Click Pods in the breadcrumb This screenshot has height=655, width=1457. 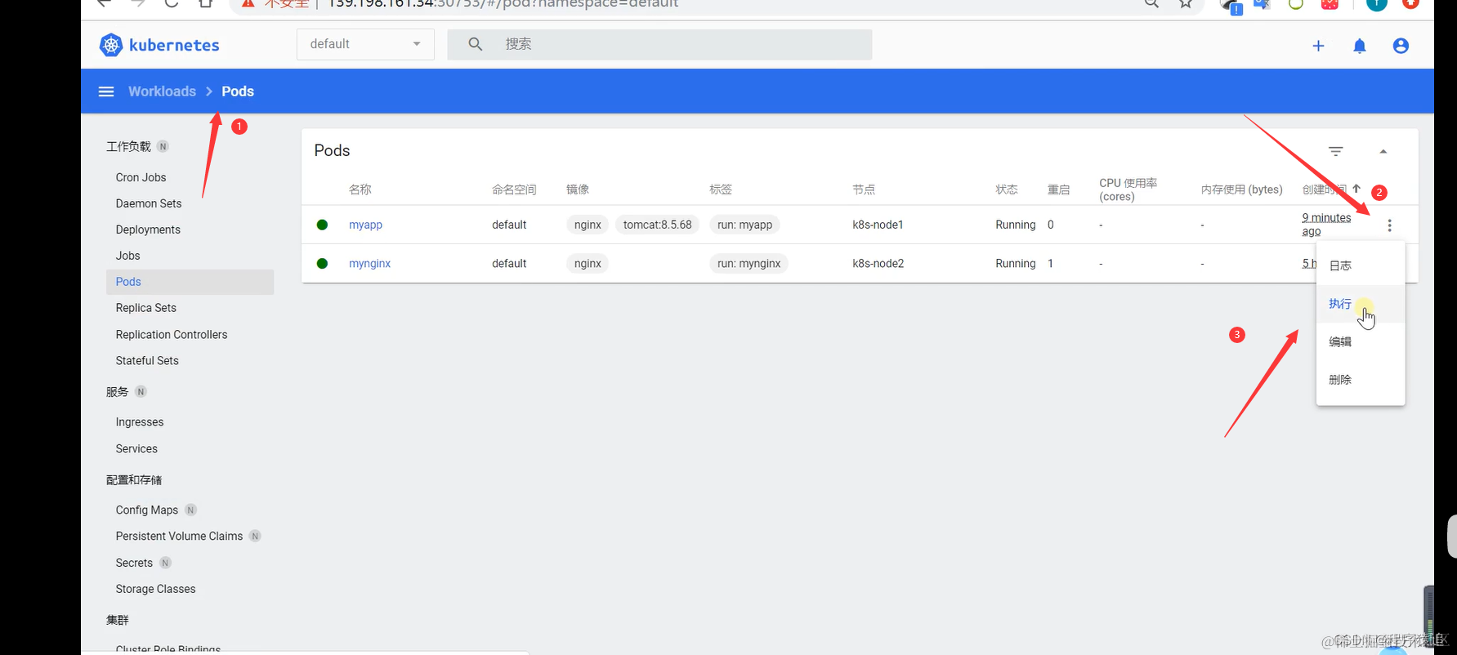[x=238, y=91]
